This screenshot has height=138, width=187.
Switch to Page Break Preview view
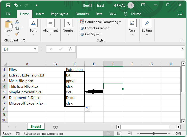tap(130, 133)
